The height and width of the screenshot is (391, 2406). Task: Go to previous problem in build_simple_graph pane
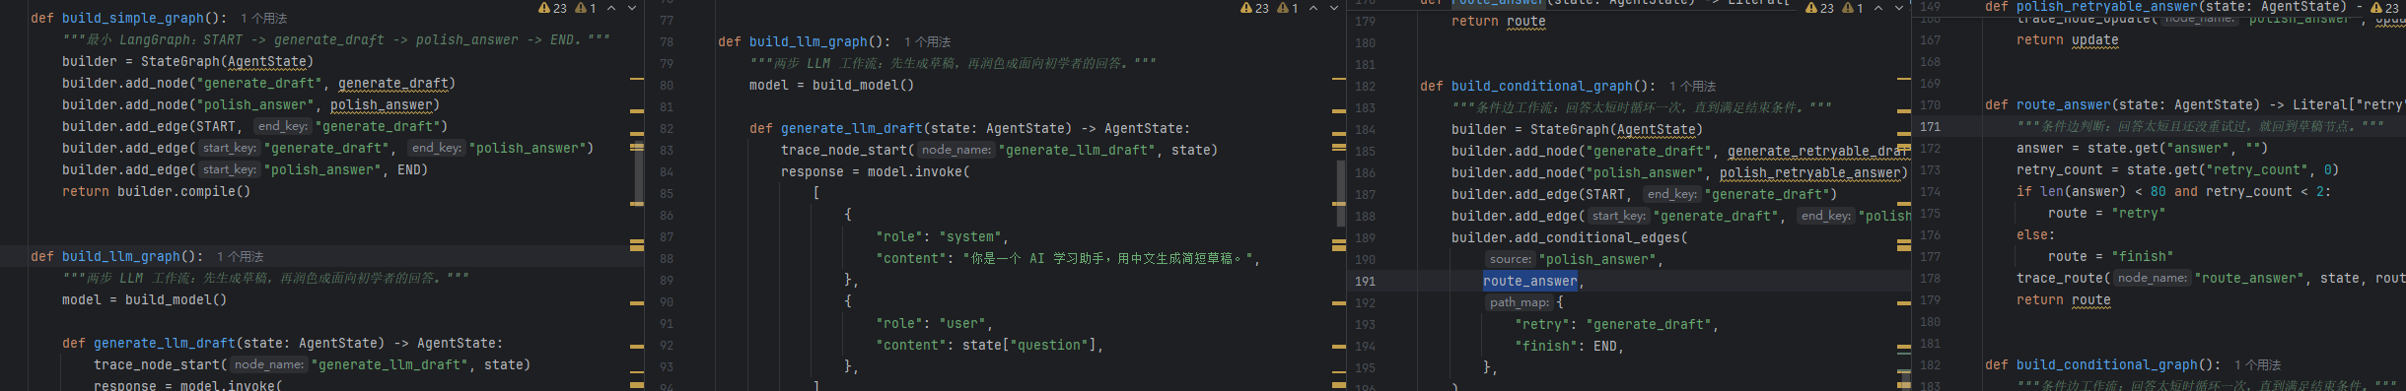click(611, 8)
